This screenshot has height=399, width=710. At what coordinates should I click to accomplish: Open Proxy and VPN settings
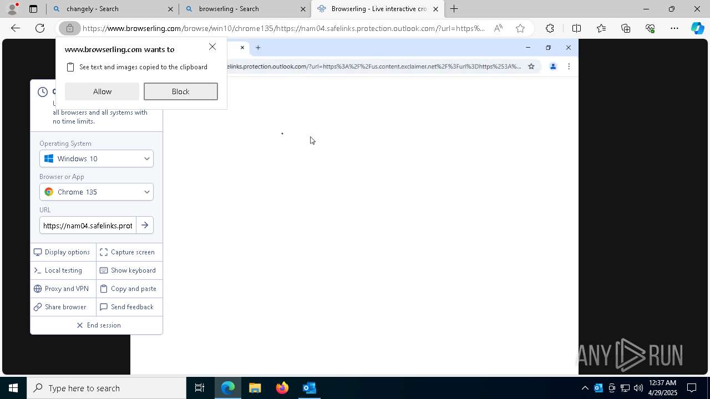pyautogui.click(x=63, y=289)
